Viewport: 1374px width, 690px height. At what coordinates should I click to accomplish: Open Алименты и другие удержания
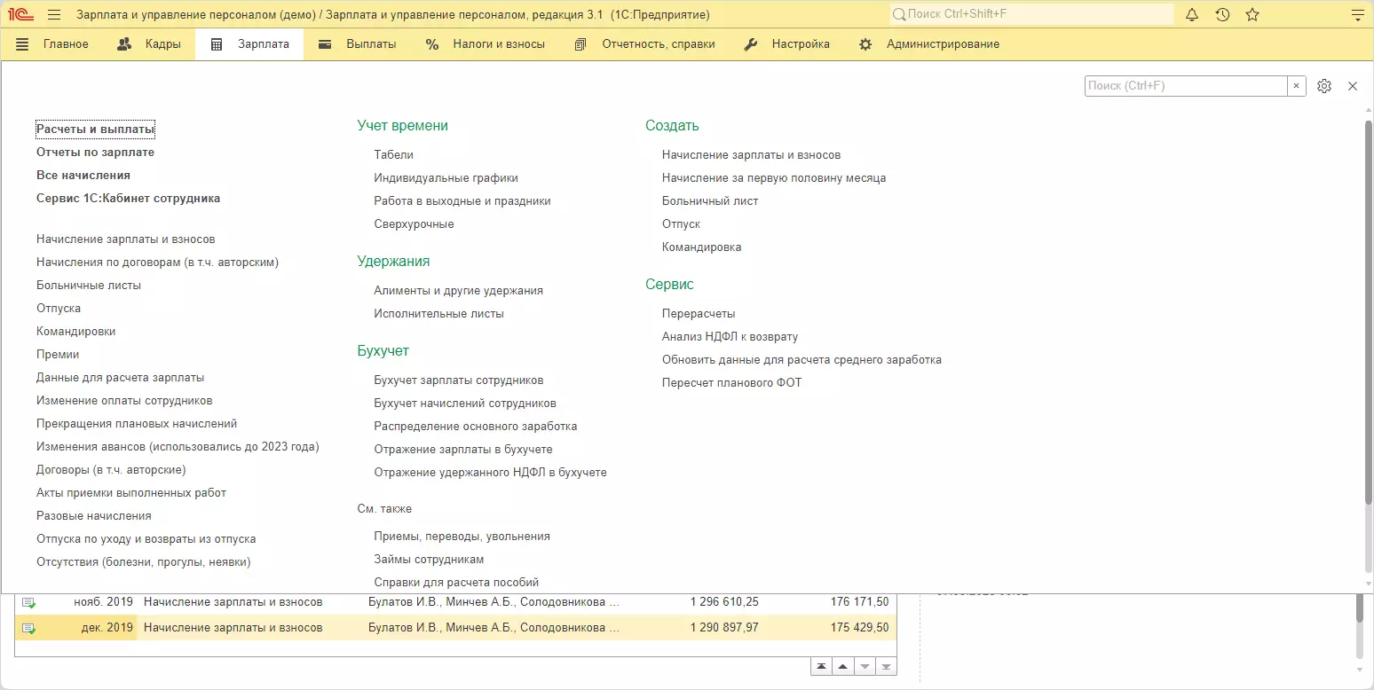pos(458,291)
